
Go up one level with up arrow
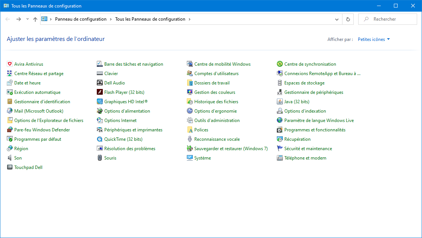(x=35, y=19)
